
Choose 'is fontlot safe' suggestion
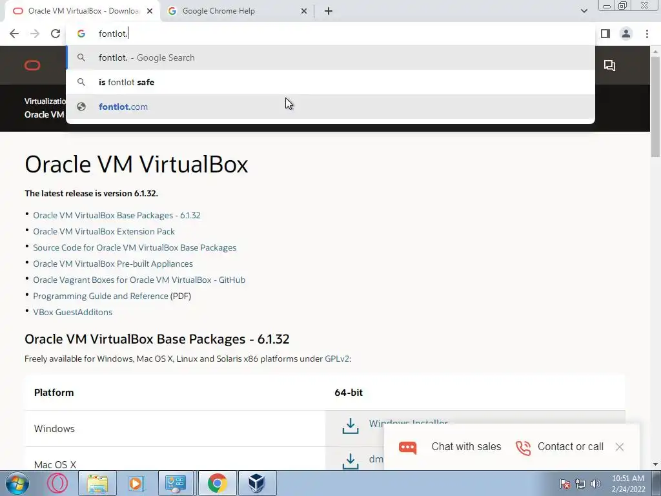pos(330,82)
